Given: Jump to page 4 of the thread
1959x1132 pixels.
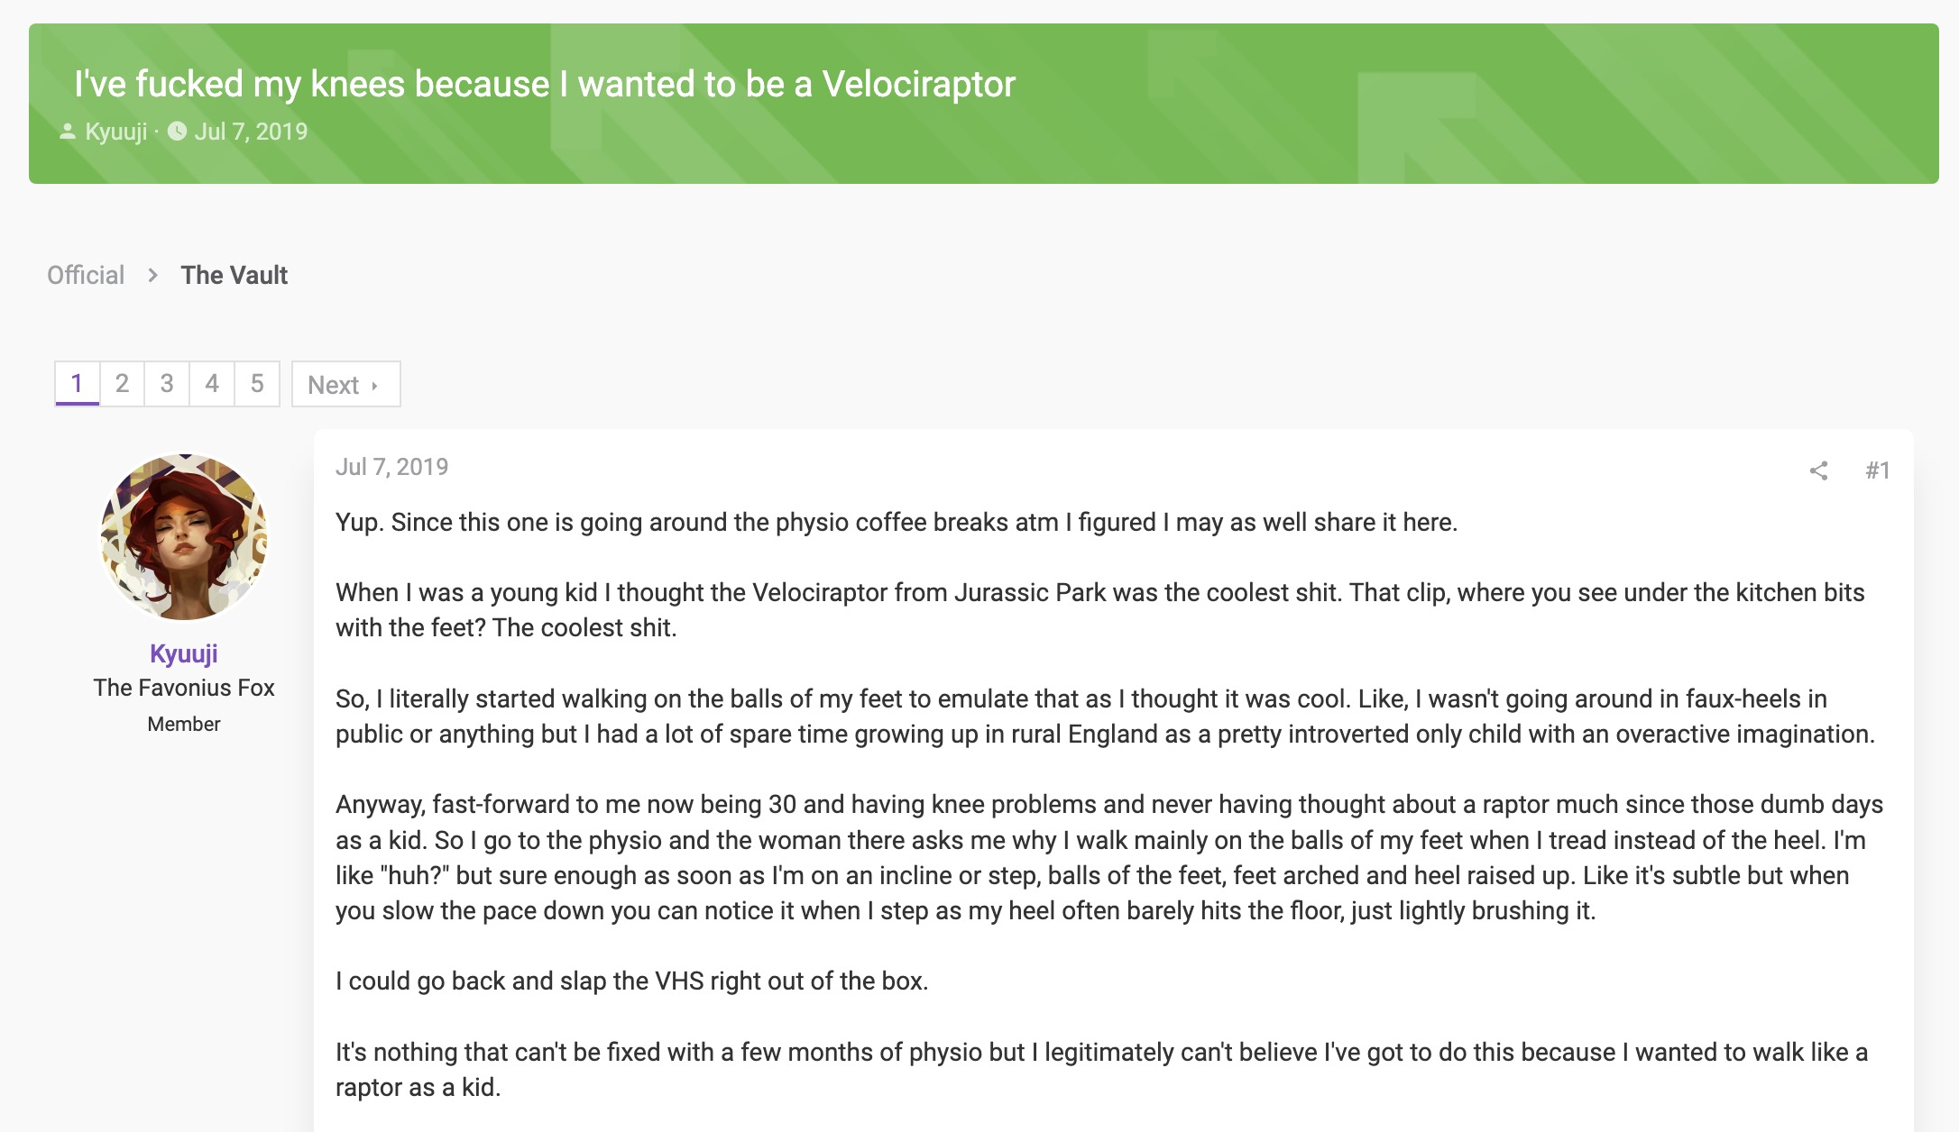Looking at the screenshot, I should click(x=212, y=384).
